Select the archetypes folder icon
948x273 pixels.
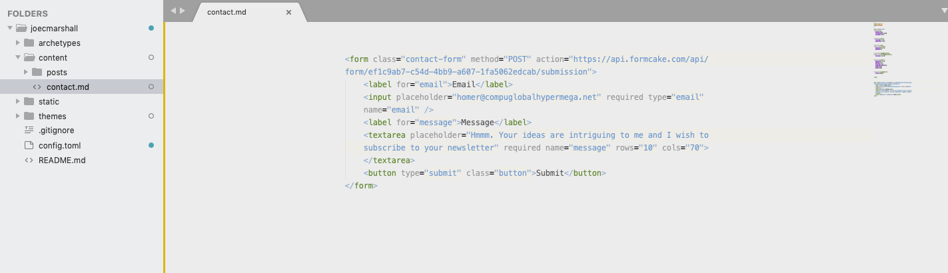29,43
